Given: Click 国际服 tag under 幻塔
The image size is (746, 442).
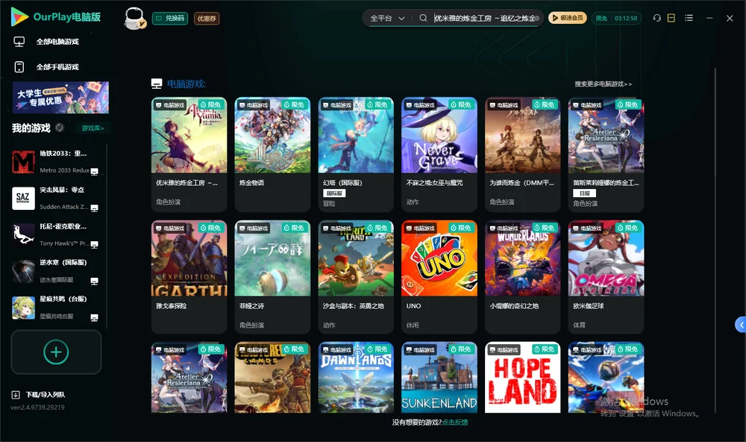Looking at the screenshot, I should pos(334,193).
